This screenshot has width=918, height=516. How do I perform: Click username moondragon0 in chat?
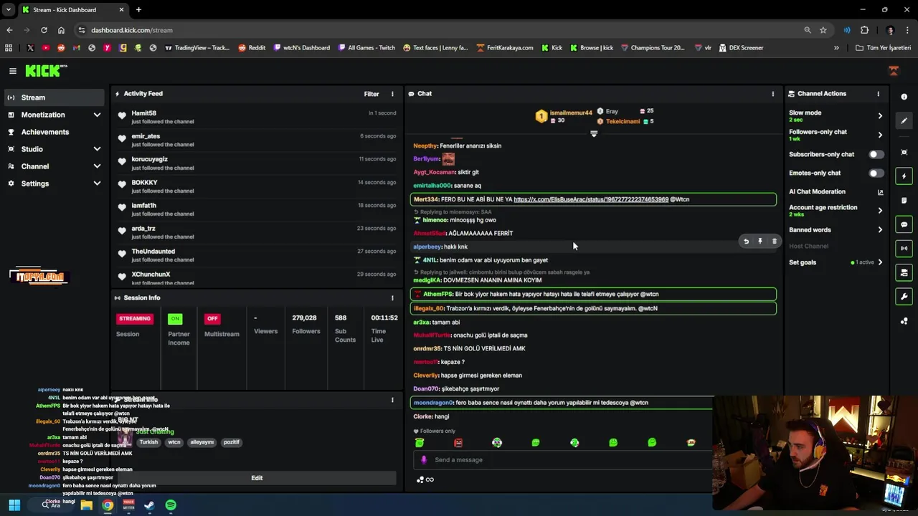(x=433, y=403)
